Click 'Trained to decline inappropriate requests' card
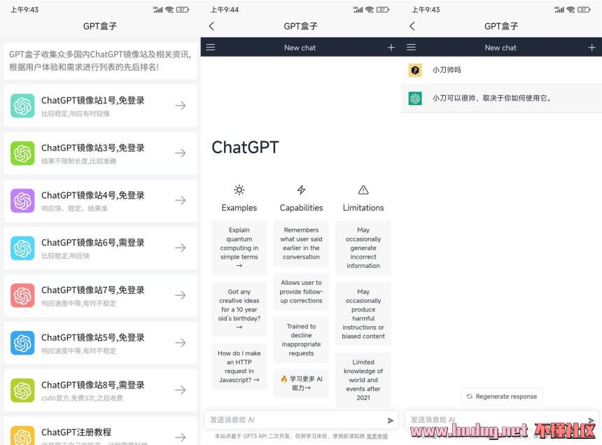 click(x=302, y=340)
